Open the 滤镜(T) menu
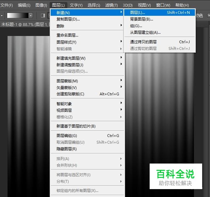 point(111,5)
